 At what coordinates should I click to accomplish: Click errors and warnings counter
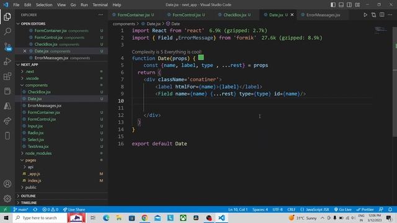[50, 209]
